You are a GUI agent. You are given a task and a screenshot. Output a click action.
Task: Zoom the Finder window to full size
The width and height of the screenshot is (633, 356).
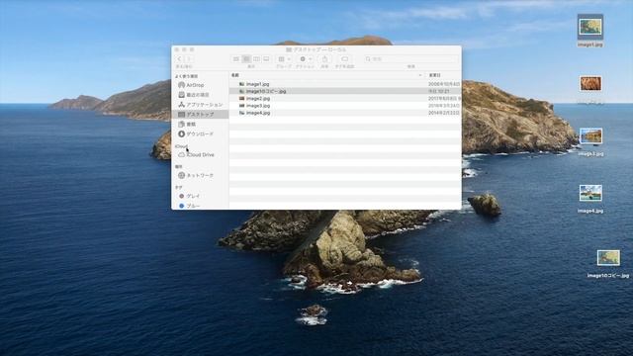(192, 49)
